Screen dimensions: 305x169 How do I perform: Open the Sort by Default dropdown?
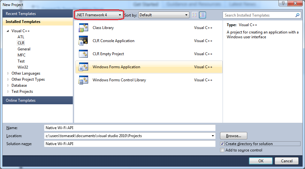point(164,15)
